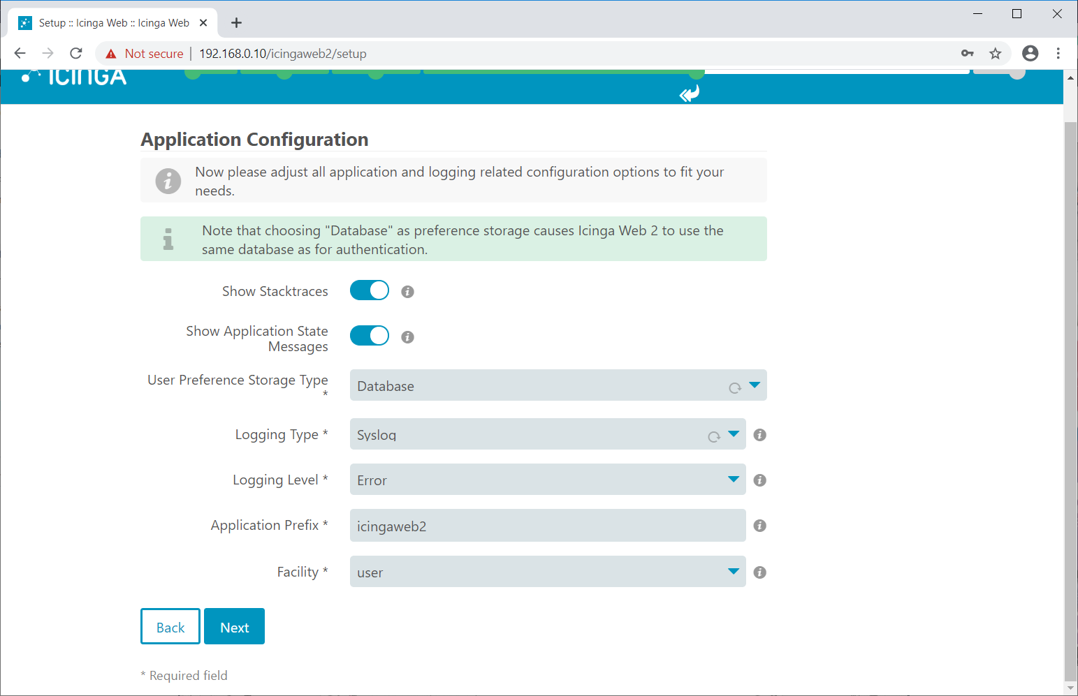Show info icon for Facility
Viewport: 1078px width, 696px height.
pos(760,572)
